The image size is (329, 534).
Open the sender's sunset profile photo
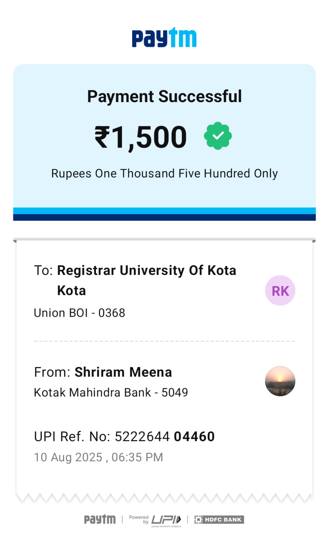[280, 381]
